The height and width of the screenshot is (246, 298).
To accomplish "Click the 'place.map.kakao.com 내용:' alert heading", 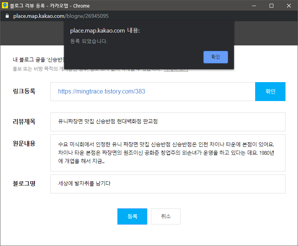I will tap(105, 31).
